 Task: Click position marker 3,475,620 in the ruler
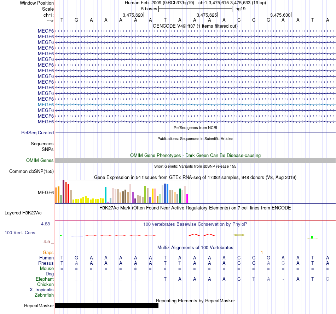133,15
